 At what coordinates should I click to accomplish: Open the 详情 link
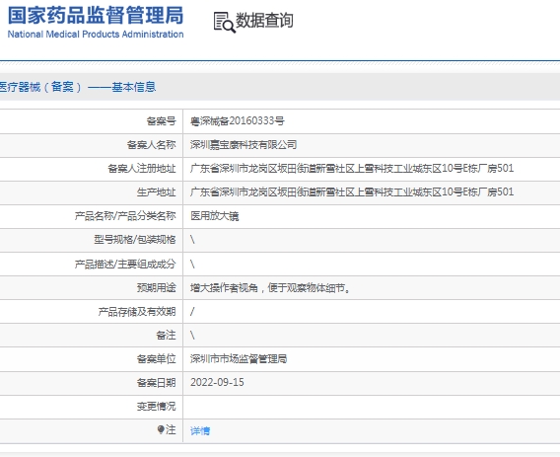200,431
